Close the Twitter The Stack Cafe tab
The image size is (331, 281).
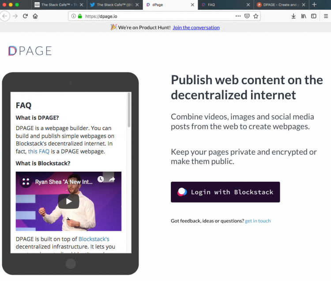tap(137, 5)
